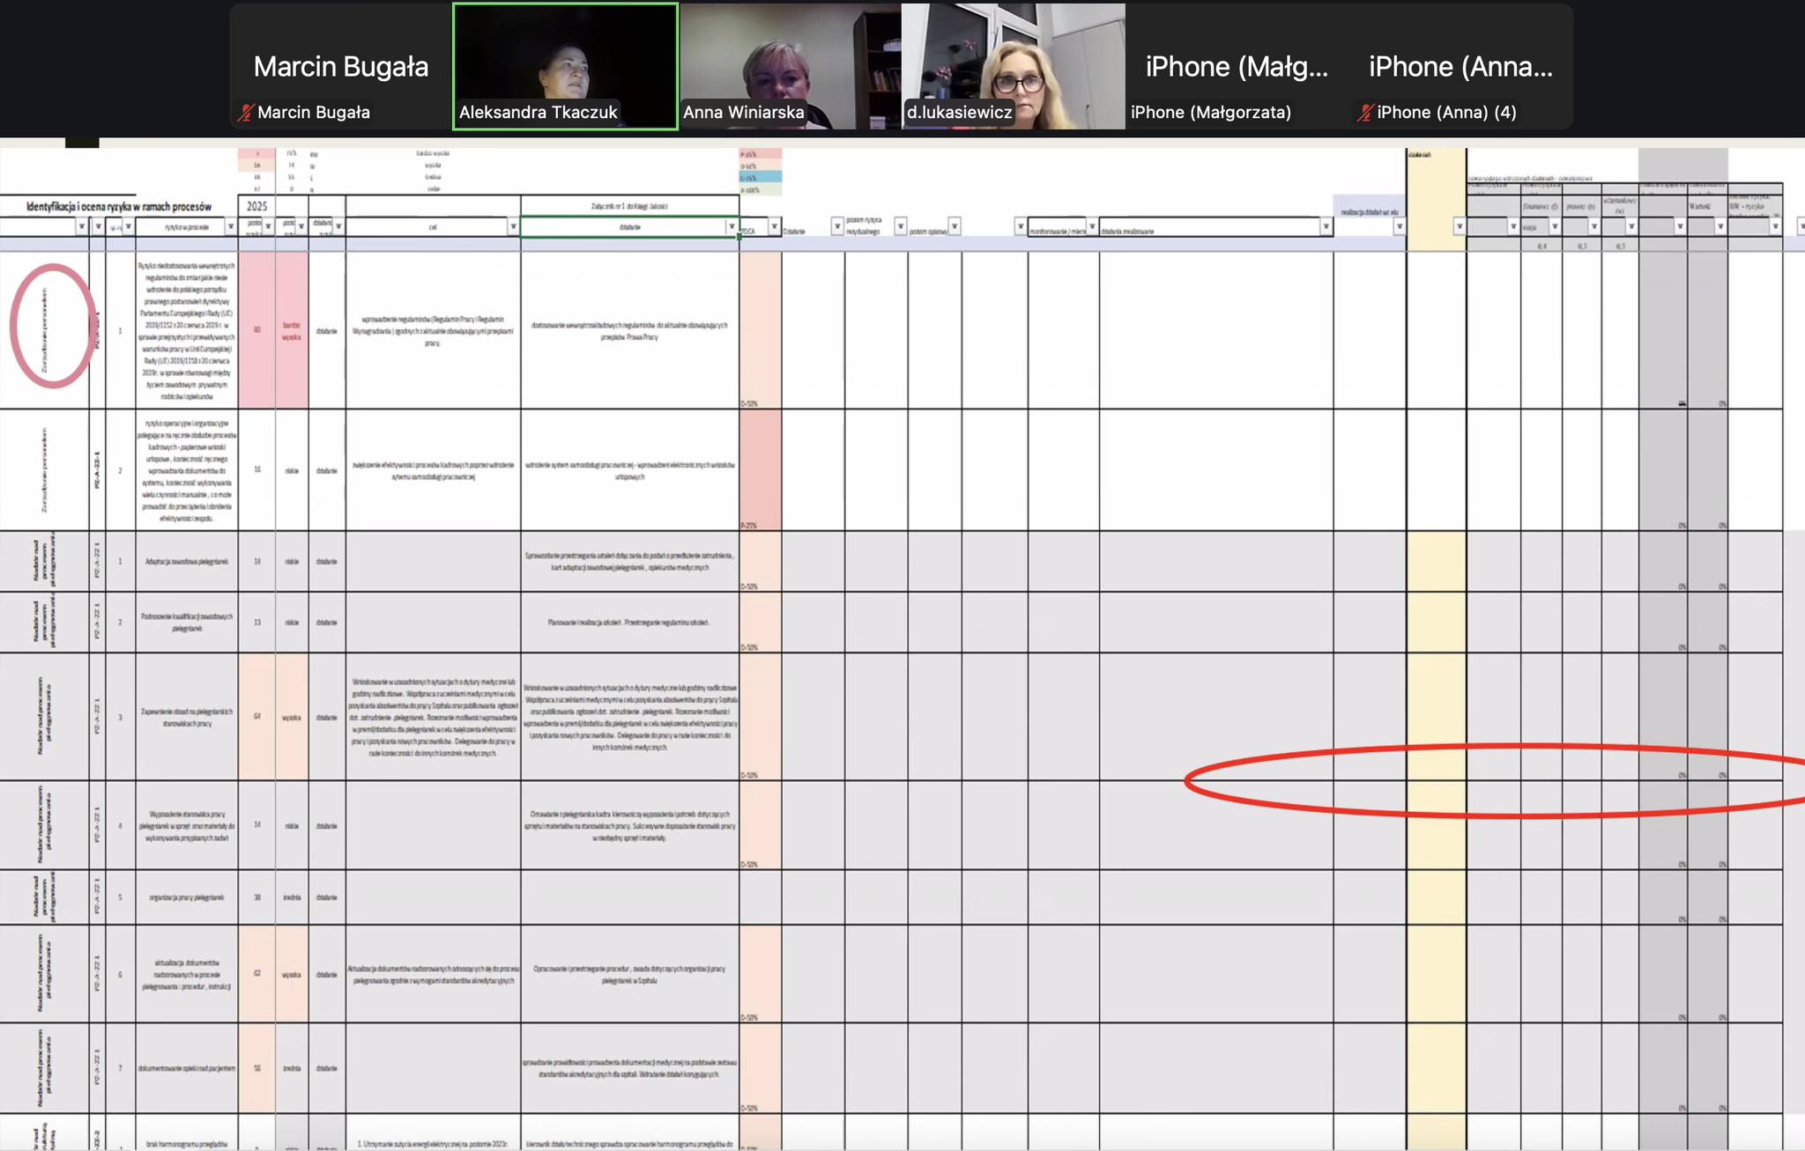
Task: Expand the 'działania zrealizowane' column filter
Action: [1325, 227]
